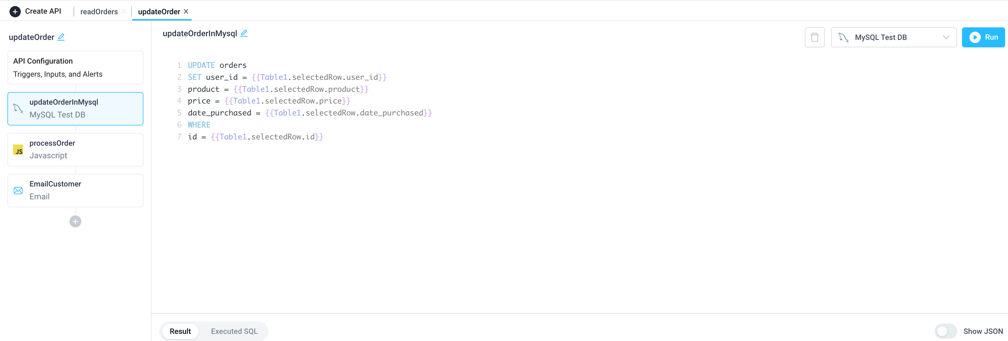Viewport: 1008px width, 341px height.
Task: Close the updateOrder tab
Action: pyautogui.click(x=186, y=11)
